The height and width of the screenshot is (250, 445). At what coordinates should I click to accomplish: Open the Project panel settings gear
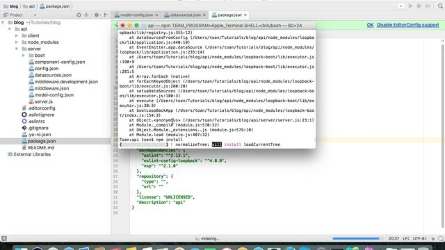[97, 15]
